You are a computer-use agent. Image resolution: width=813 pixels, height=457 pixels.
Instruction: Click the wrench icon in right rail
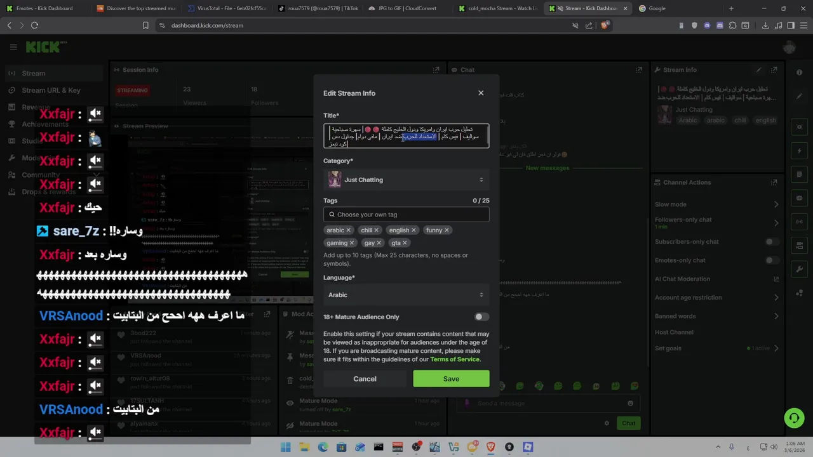[x=799, y=269]
